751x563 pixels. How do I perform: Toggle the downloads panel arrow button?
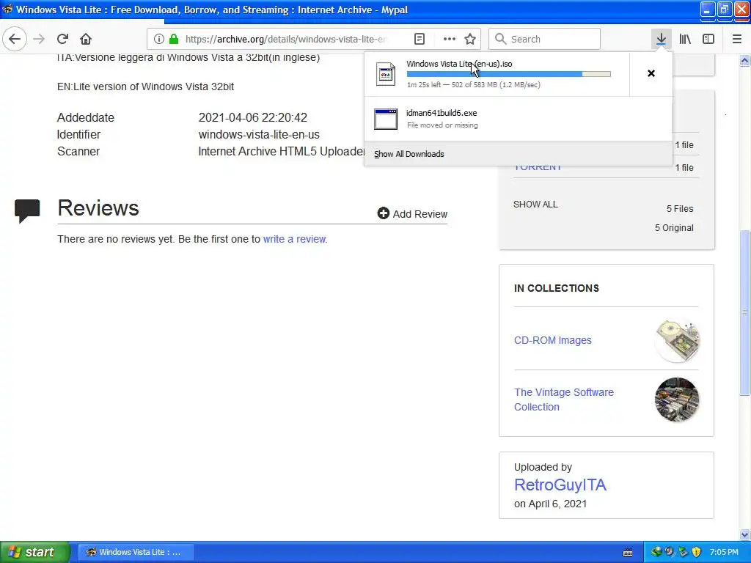pyautogui.click(x=661, y=39)
